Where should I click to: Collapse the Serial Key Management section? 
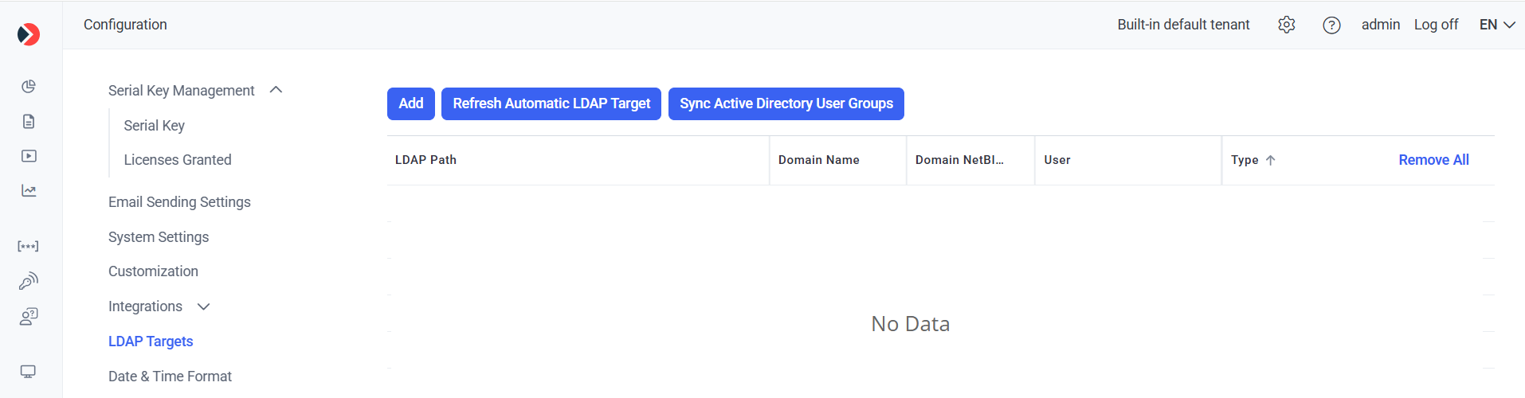pyautogui.click(x=276, y=90)
